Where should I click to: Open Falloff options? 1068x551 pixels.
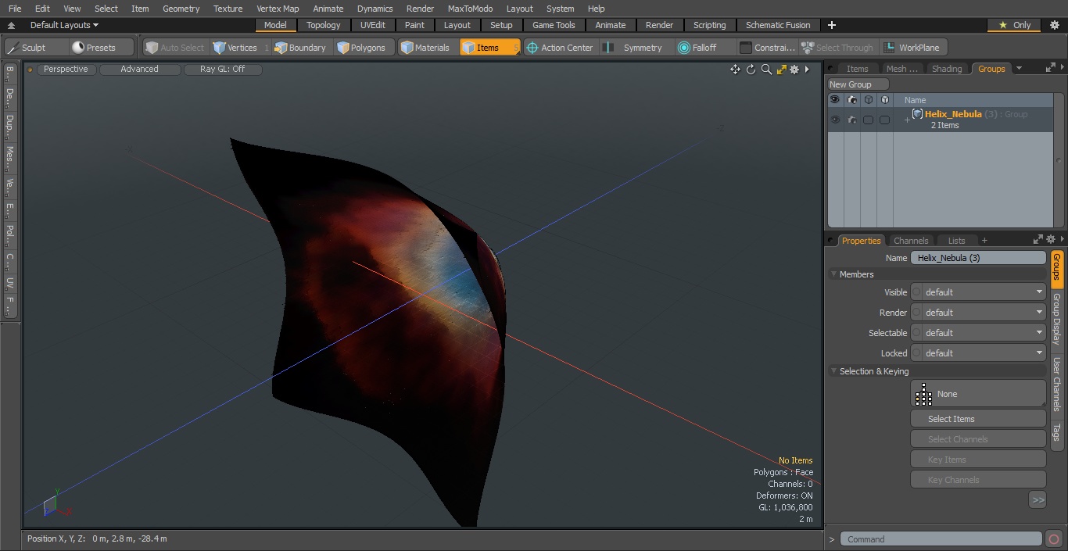[704, 48]
